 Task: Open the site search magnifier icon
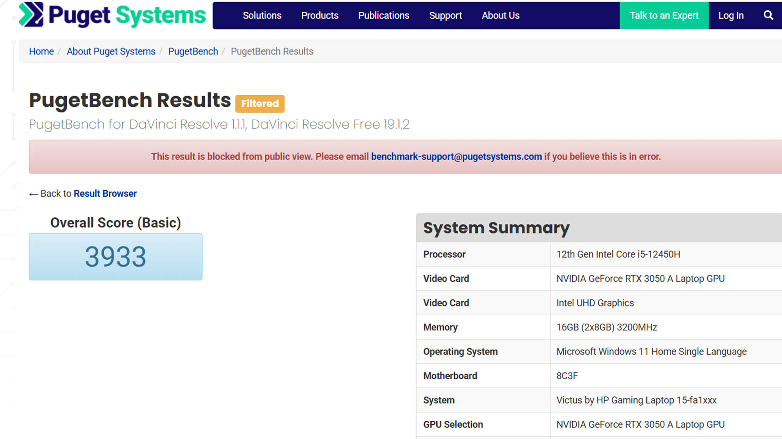click(x=768, y=15)
